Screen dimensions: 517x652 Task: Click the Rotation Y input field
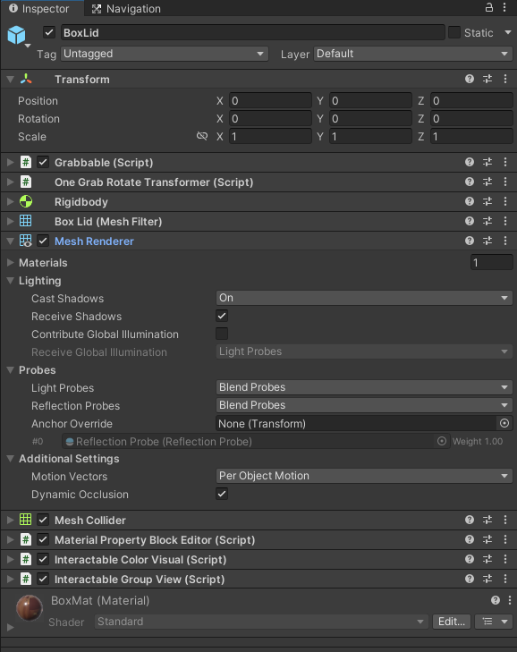tap(370, 119)
